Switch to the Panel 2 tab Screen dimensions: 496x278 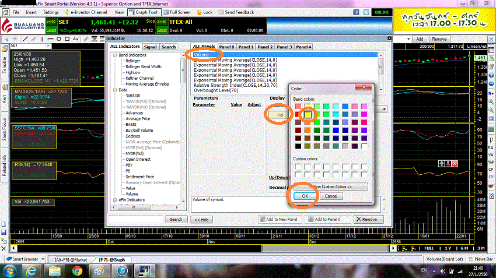tap(265, 47)
